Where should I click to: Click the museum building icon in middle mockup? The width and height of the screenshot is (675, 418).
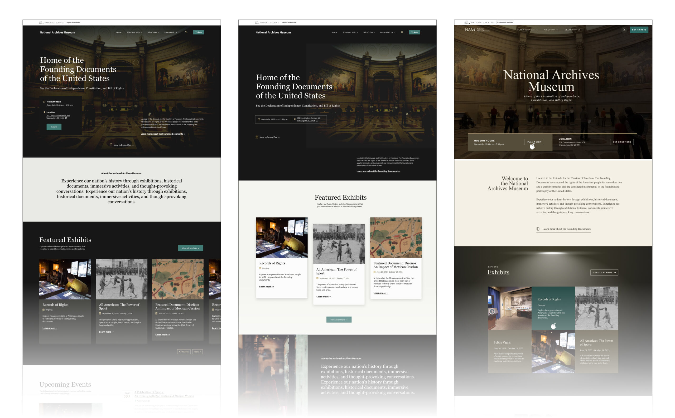pyautogui.click(x=257, y=137)
